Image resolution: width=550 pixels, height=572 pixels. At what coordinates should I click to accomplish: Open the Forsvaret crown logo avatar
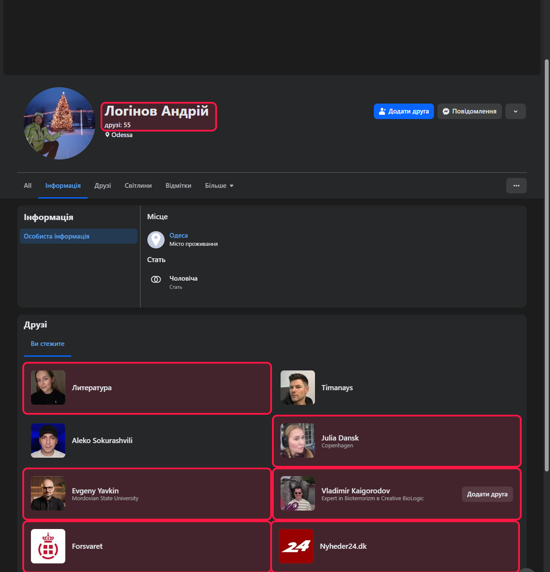(x=48, y=546)
